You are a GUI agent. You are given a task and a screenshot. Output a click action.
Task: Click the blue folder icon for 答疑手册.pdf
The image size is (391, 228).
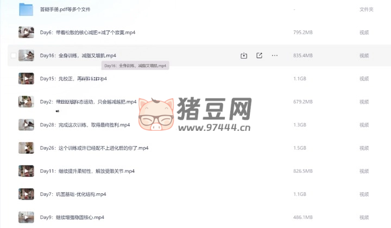(26, 9)
